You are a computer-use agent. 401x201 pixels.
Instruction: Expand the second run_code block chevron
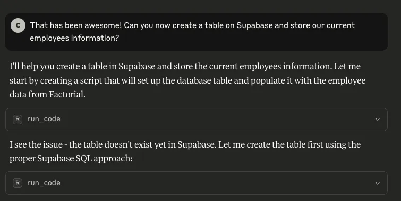(378, 183)
